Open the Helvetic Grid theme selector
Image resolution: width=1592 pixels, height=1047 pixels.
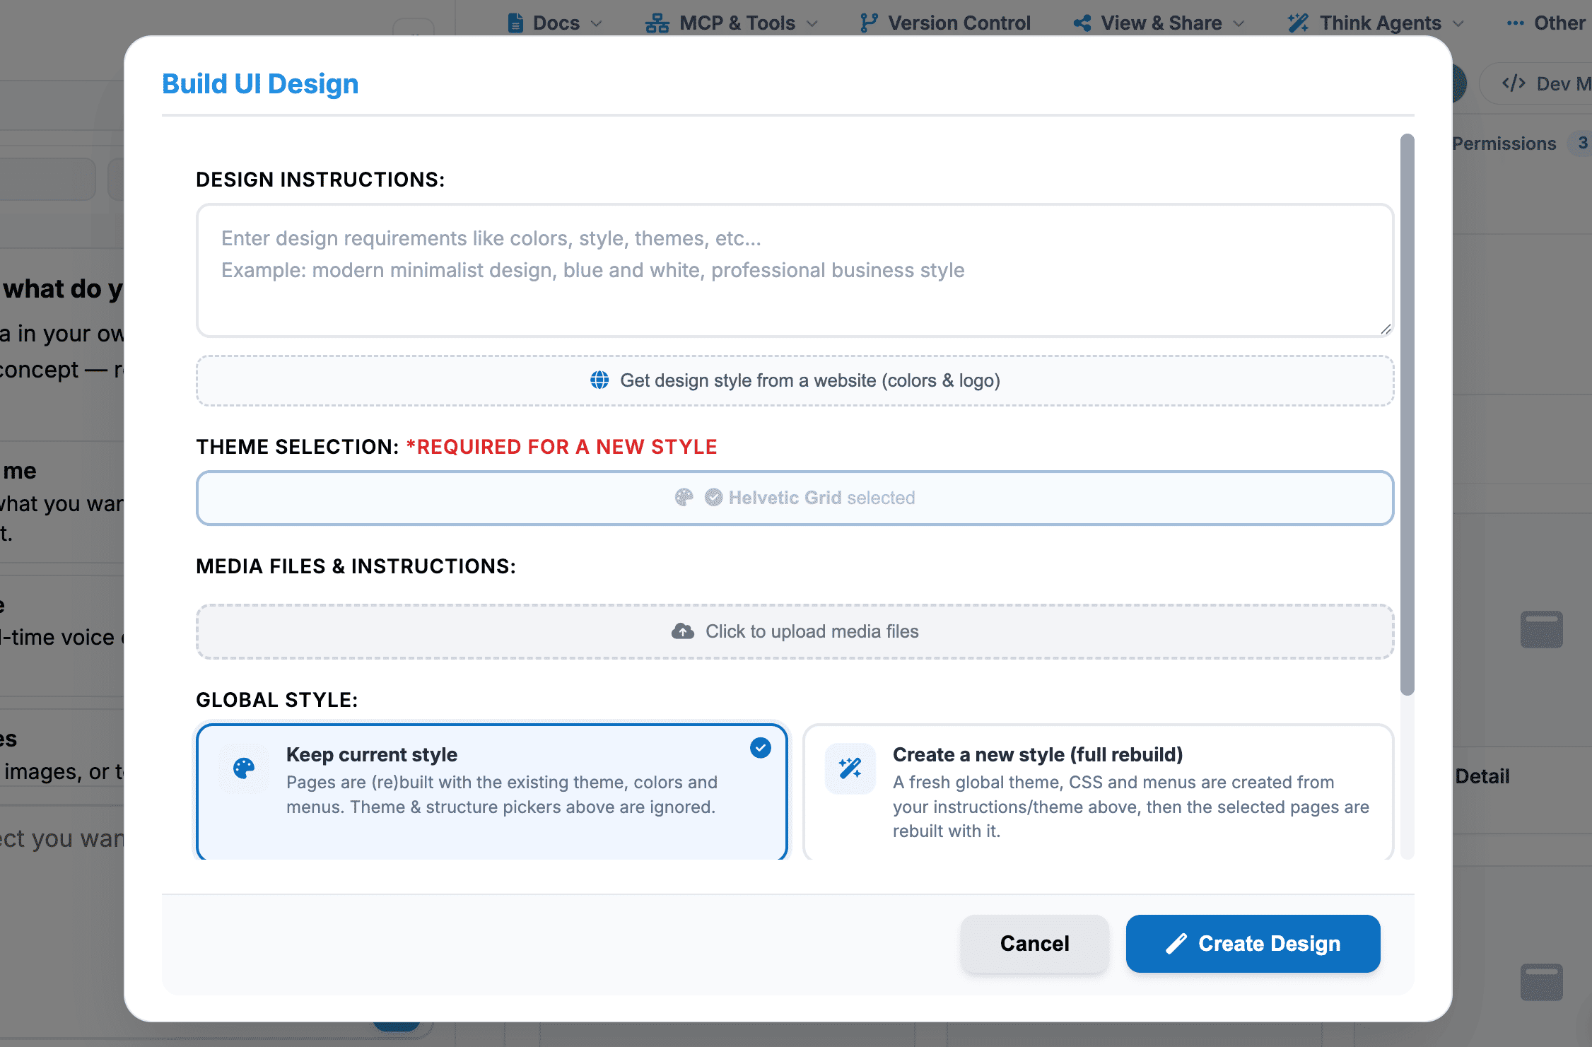tap(795, 498)
